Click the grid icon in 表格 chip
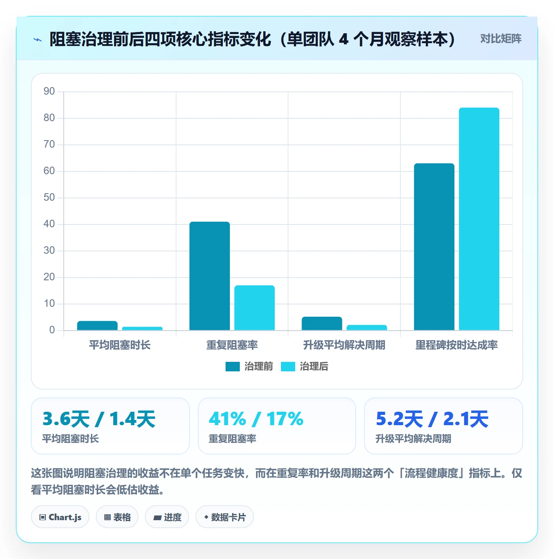This screenshot has width=554, height=559. tap(107, 517)
